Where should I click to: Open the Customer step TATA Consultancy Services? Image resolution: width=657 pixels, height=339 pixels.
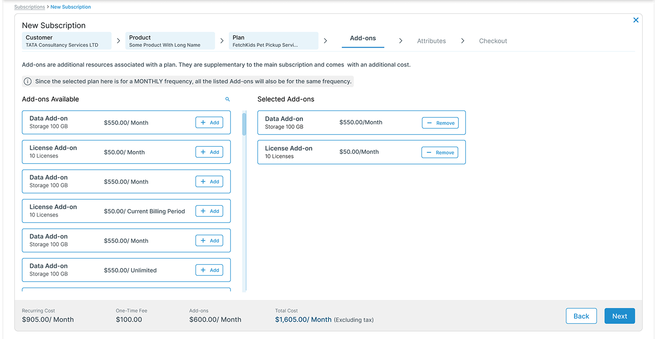[x=67, y=41]
